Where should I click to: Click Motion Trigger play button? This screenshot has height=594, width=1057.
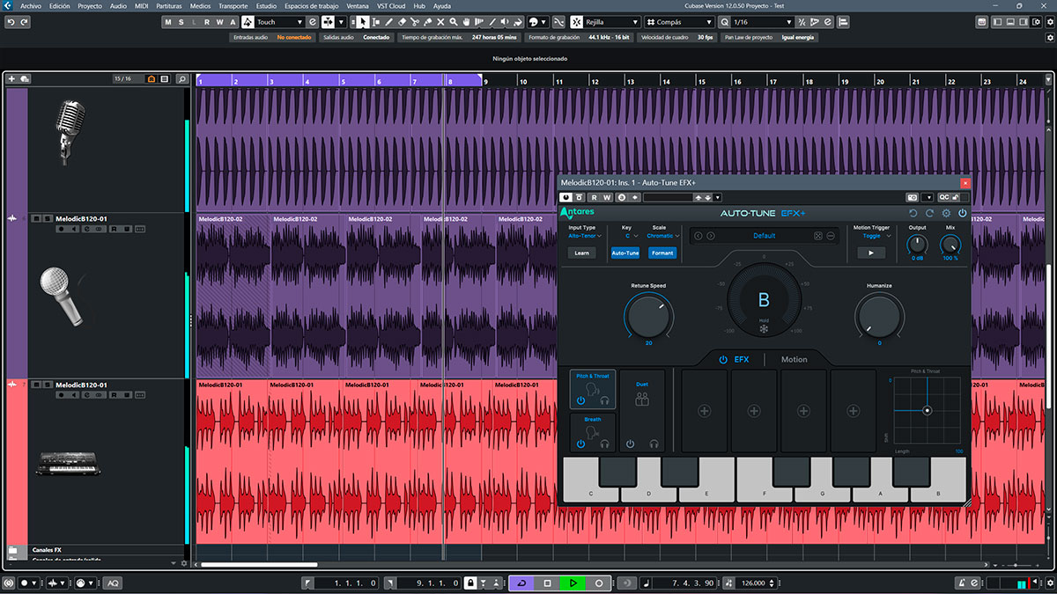tap(871, 253)
